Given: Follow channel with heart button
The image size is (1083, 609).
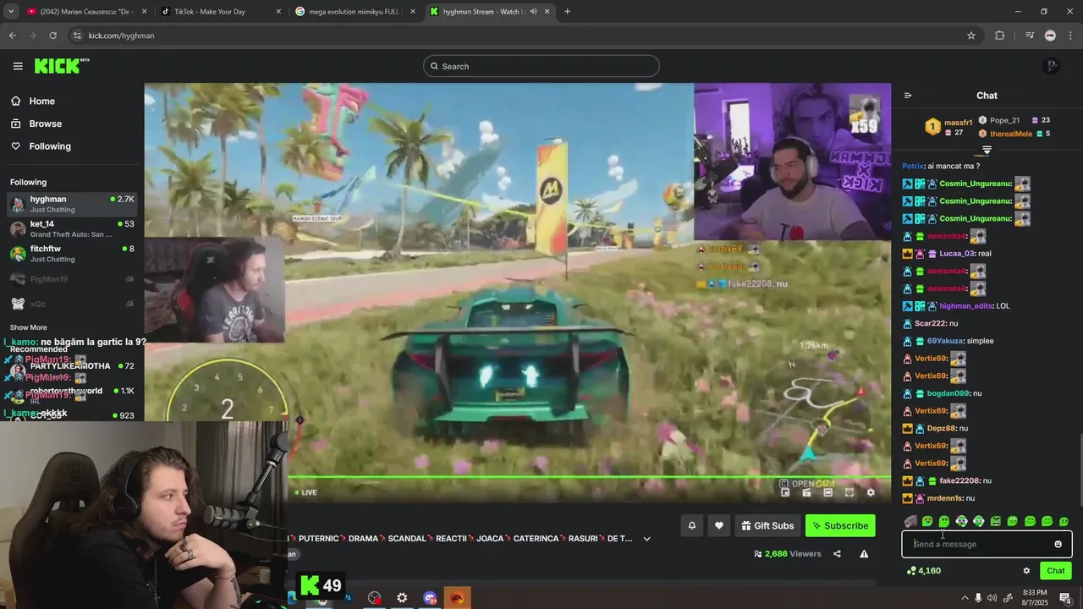Looking at the screenshot, I should coord(719,525).
